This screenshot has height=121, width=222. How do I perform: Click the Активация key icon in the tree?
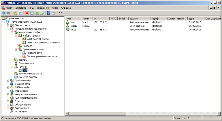[x=12, y=112]
